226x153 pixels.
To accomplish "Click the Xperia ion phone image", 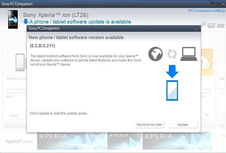I will pyautogui.click(x=13, y=19).
